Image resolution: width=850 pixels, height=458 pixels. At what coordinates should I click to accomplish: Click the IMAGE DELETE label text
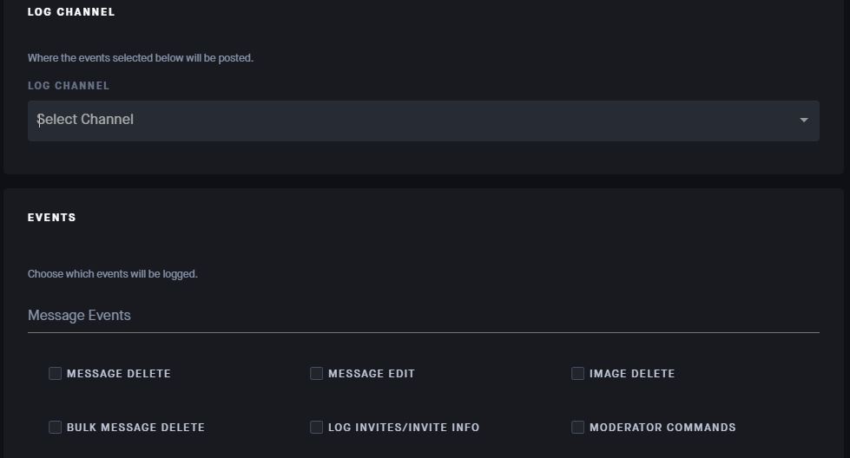tap(632, 374)
